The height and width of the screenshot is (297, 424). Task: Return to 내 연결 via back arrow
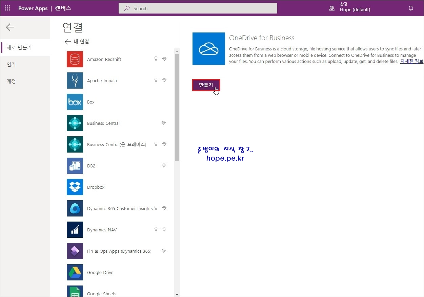coord(68,41)
